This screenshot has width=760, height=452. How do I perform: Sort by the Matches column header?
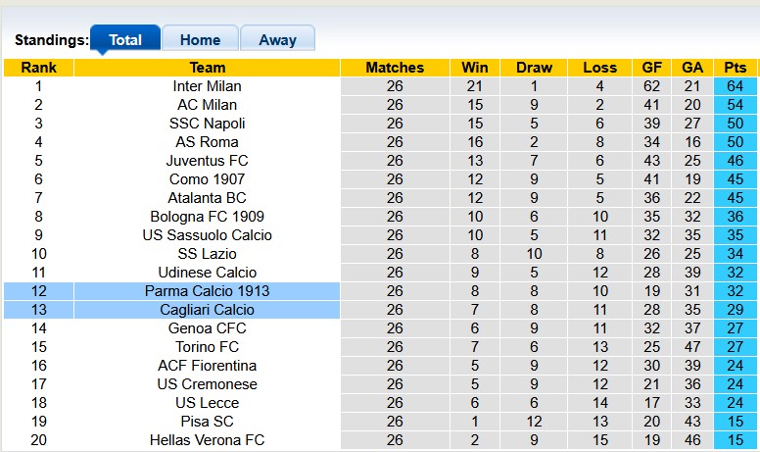tap(395, 68)
